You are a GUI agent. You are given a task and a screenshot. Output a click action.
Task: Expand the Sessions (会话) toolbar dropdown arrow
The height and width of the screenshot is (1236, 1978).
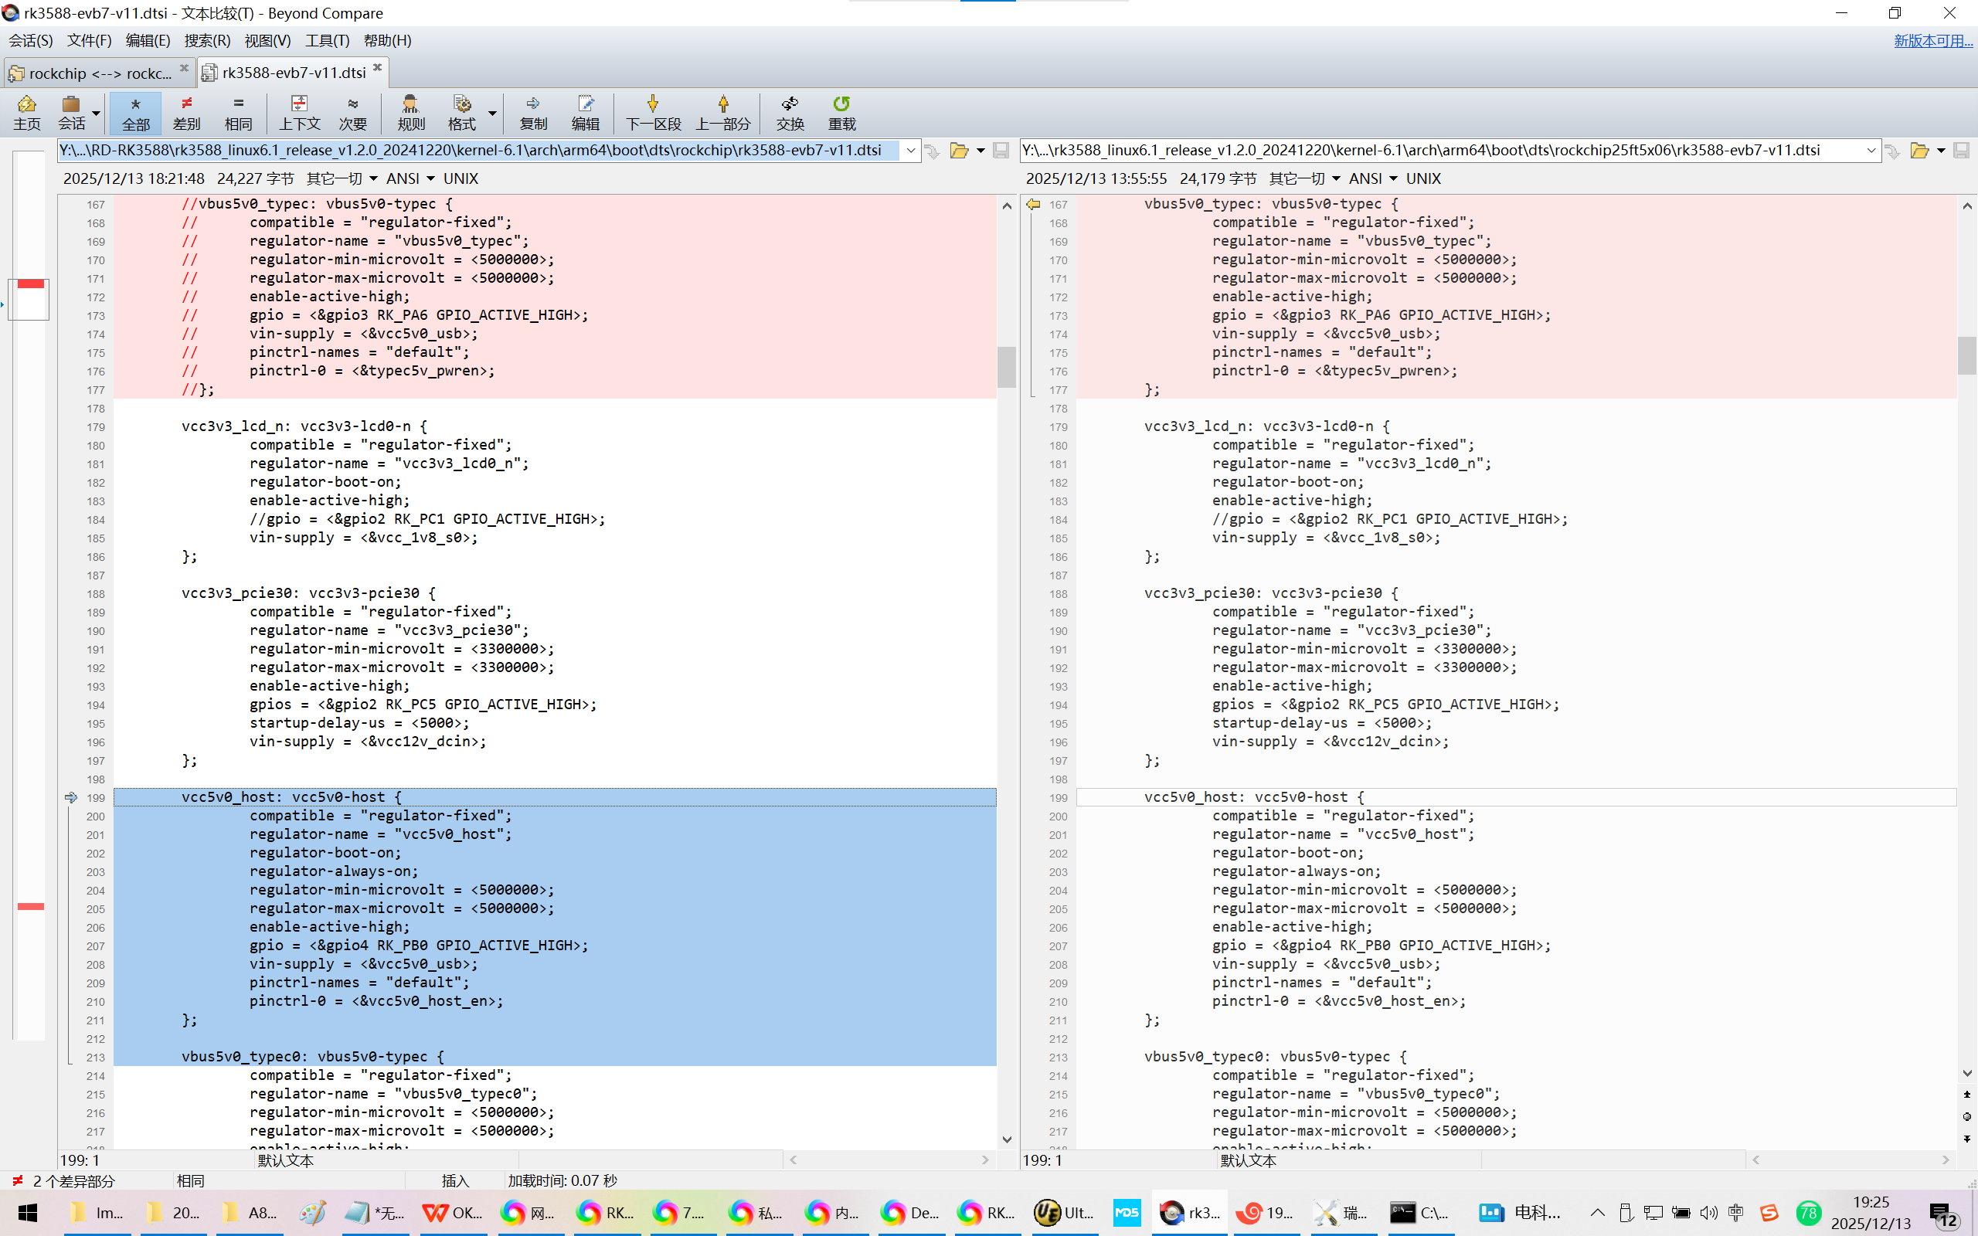pos(97,114)
